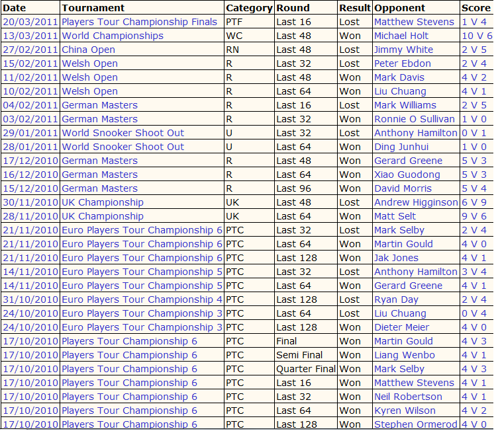Open the Players Tour Championship Finals link
Image resolution: width=496 pixels, height=431 pixels.
tap(139, 22)
